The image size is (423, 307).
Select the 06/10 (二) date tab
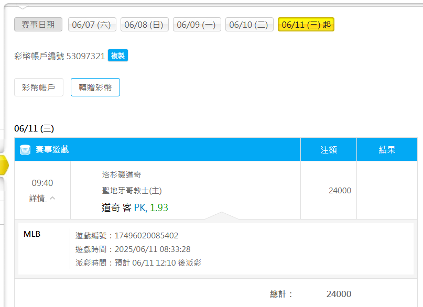click(x=250, y=25)
